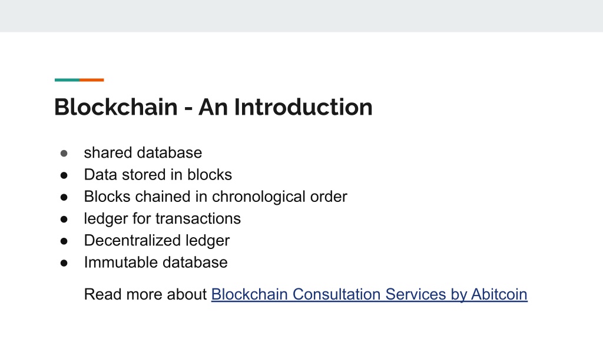Click the gray header band above the slide

pos(301,16)
